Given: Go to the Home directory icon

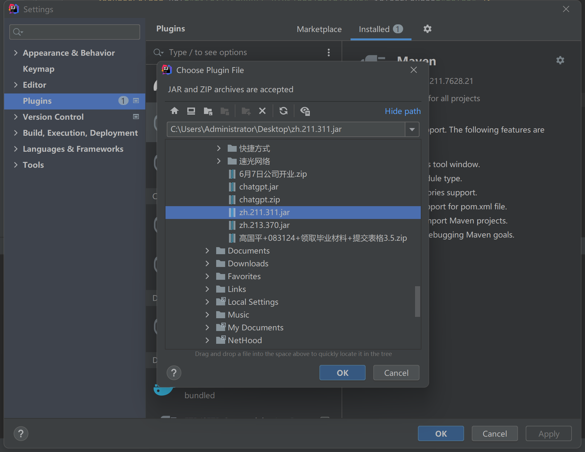Looking at the screenshot, I should coord(174,111).
